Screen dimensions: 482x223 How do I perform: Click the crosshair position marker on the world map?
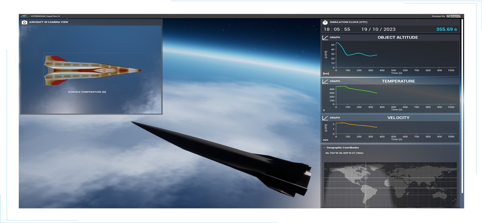click(366, 177)
